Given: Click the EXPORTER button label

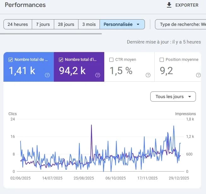Looking at the screenshot, I should coord(187,5).
